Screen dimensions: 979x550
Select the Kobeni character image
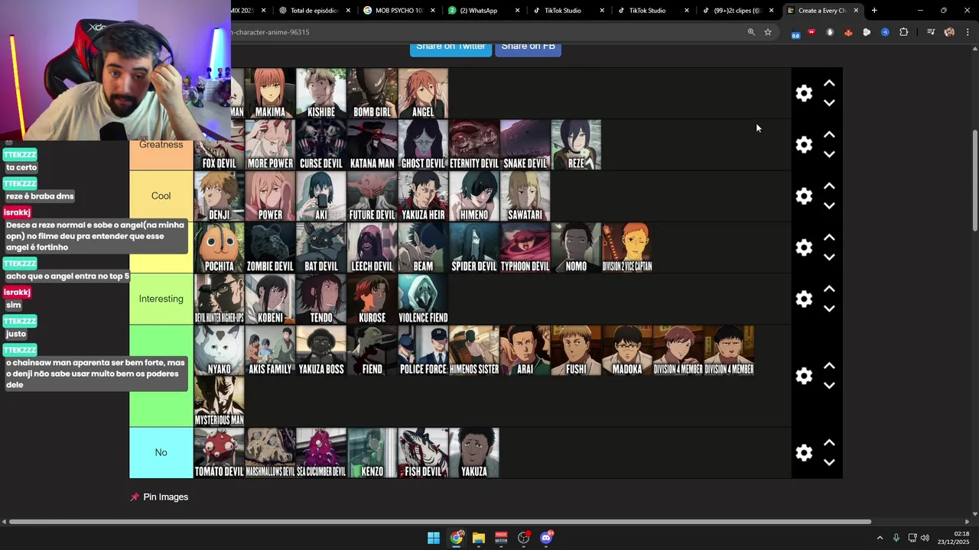(270, 299)
